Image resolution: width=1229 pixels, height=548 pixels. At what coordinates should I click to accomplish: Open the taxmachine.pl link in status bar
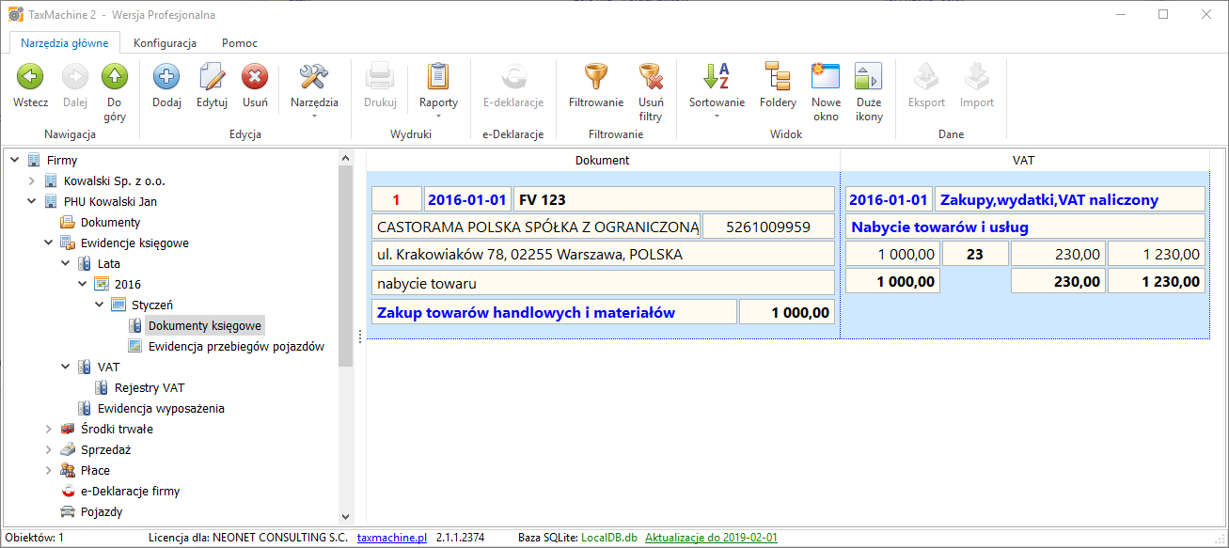tap(392, 538)
